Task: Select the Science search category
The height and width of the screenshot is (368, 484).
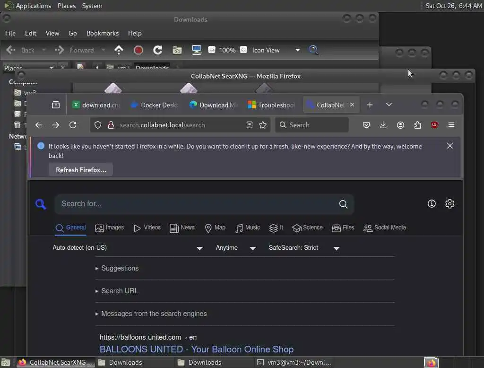Action: click(x=307, y=228)
